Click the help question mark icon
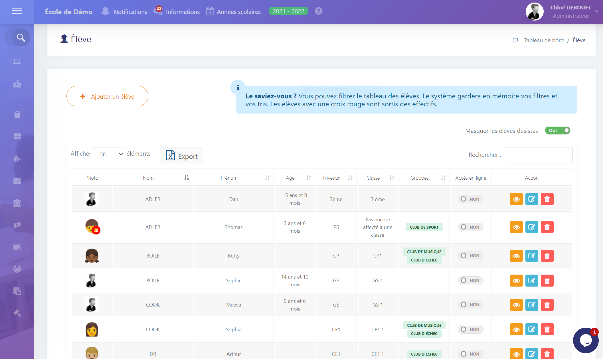The height and width of the screenshot is (359, 603). [x=318, y=11]
